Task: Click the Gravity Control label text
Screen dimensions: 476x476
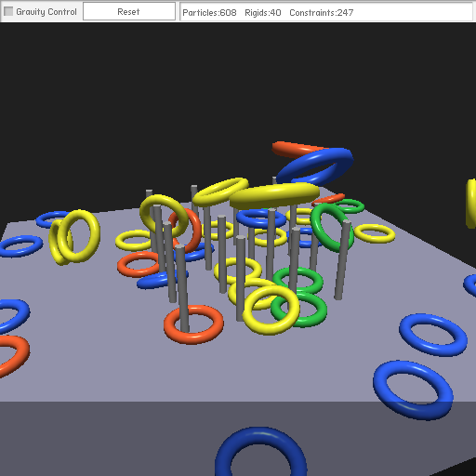Action: click(46, 12)
